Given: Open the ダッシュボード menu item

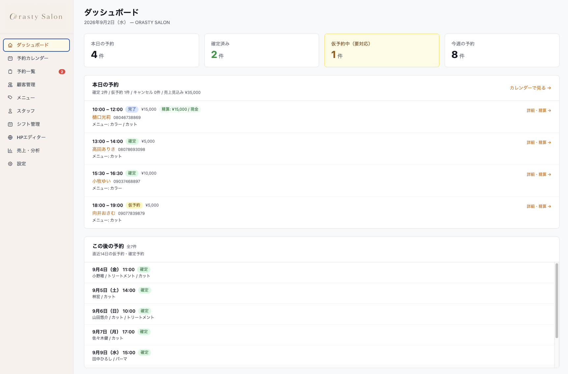Looking at the screenshot, I should 36,45.
